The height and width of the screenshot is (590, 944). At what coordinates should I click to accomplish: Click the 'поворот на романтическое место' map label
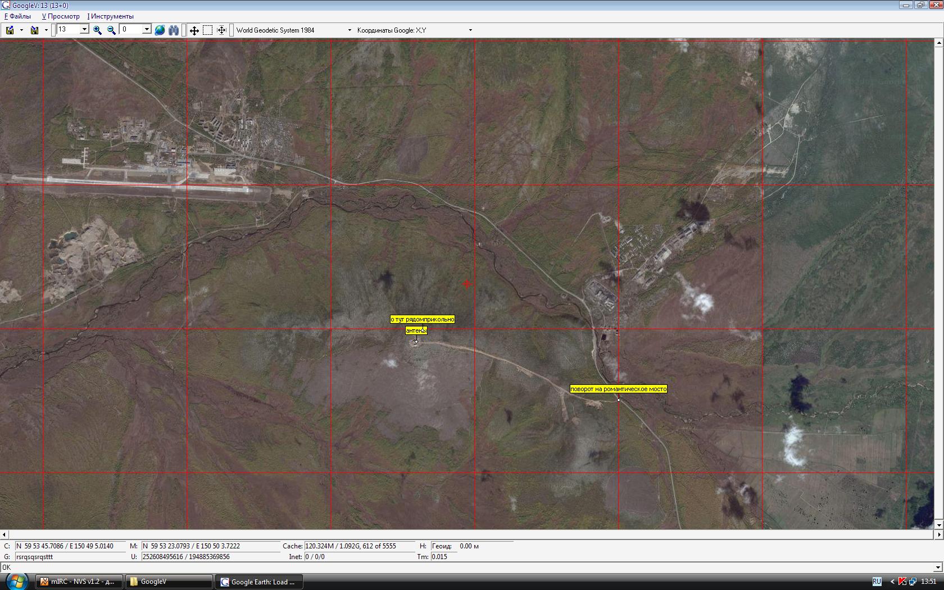click(x=618, y=389)
